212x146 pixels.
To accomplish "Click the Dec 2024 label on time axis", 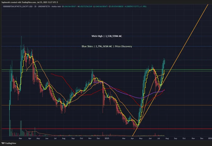I will (98, 139).
